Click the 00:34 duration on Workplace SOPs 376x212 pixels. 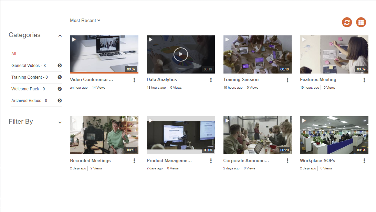pos(361,150)
